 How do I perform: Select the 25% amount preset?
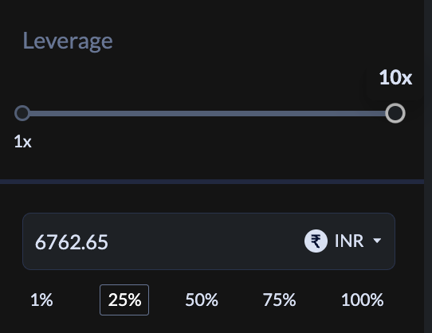[x=124, y=300]
